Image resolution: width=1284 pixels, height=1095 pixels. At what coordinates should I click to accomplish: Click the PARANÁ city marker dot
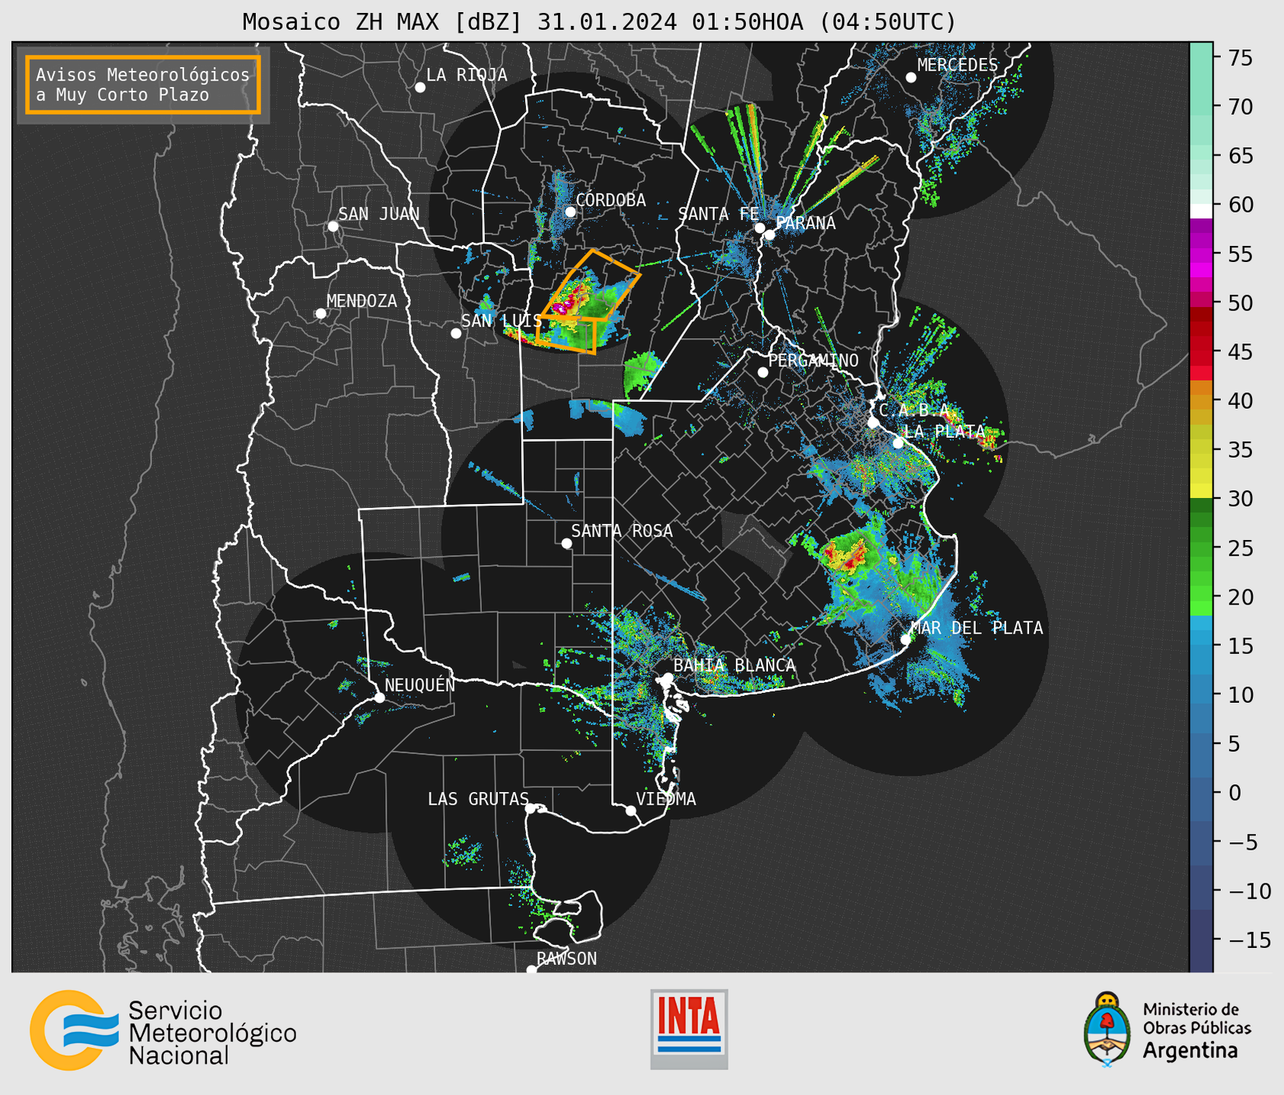[769, 235]
